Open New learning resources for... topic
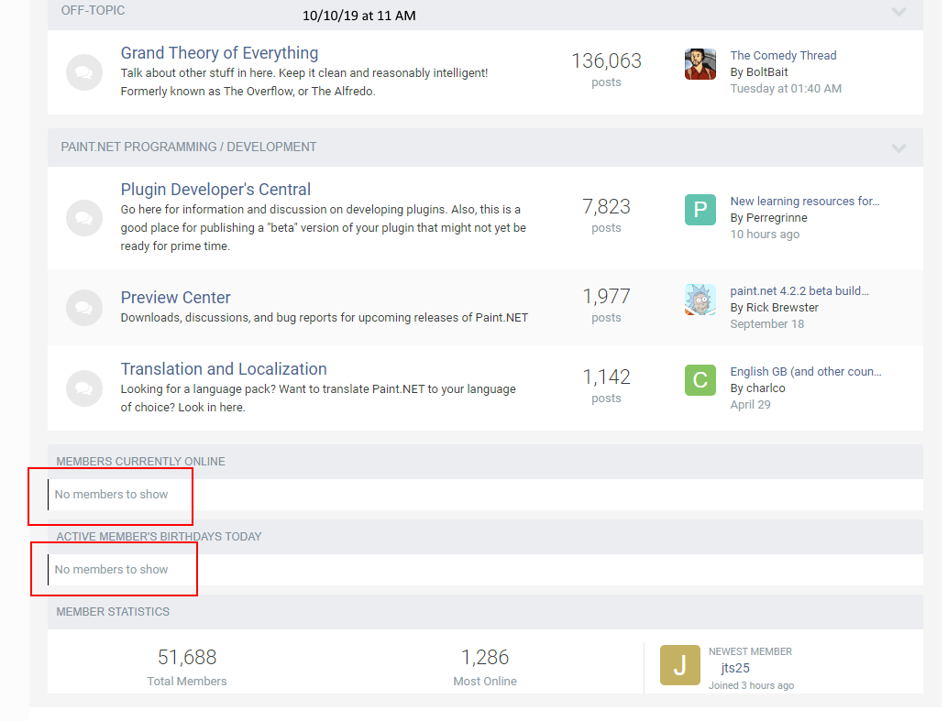Image resolution: width=948 pixels, height=721 pixels. click(x=805, y=202)
